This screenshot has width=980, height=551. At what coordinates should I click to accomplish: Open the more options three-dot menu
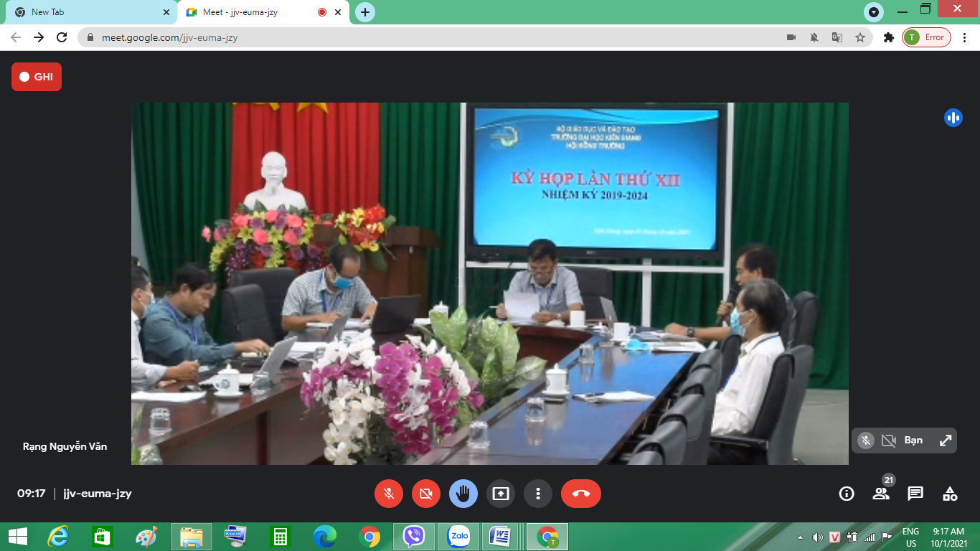(x=538, y=494)
